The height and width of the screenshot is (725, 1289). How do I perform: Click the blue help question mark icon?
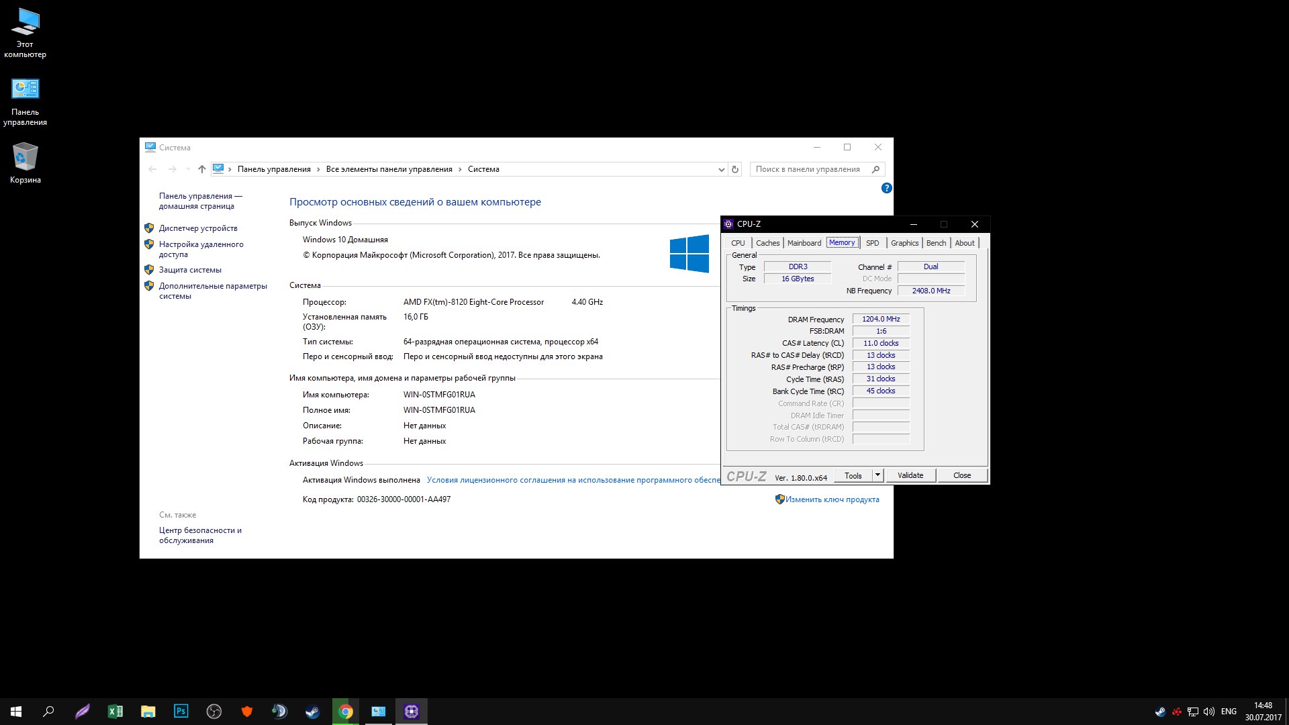pyautogui.click(x=886, y=188)
